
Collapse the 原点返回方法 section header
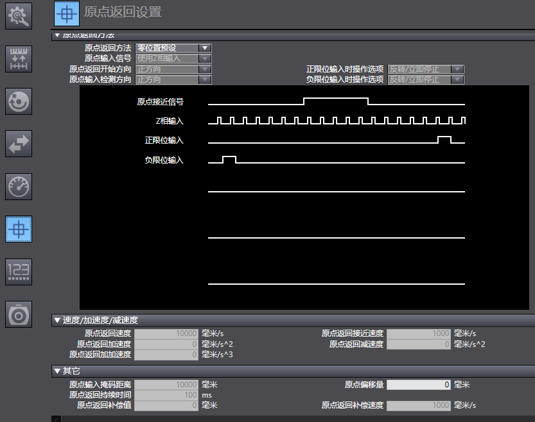[x=57, y=35]
